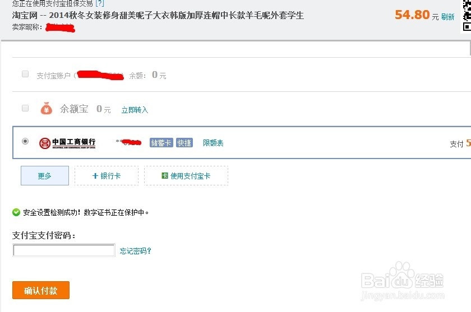Click the 54.80 price amount
471x312 pixels.
412,15
